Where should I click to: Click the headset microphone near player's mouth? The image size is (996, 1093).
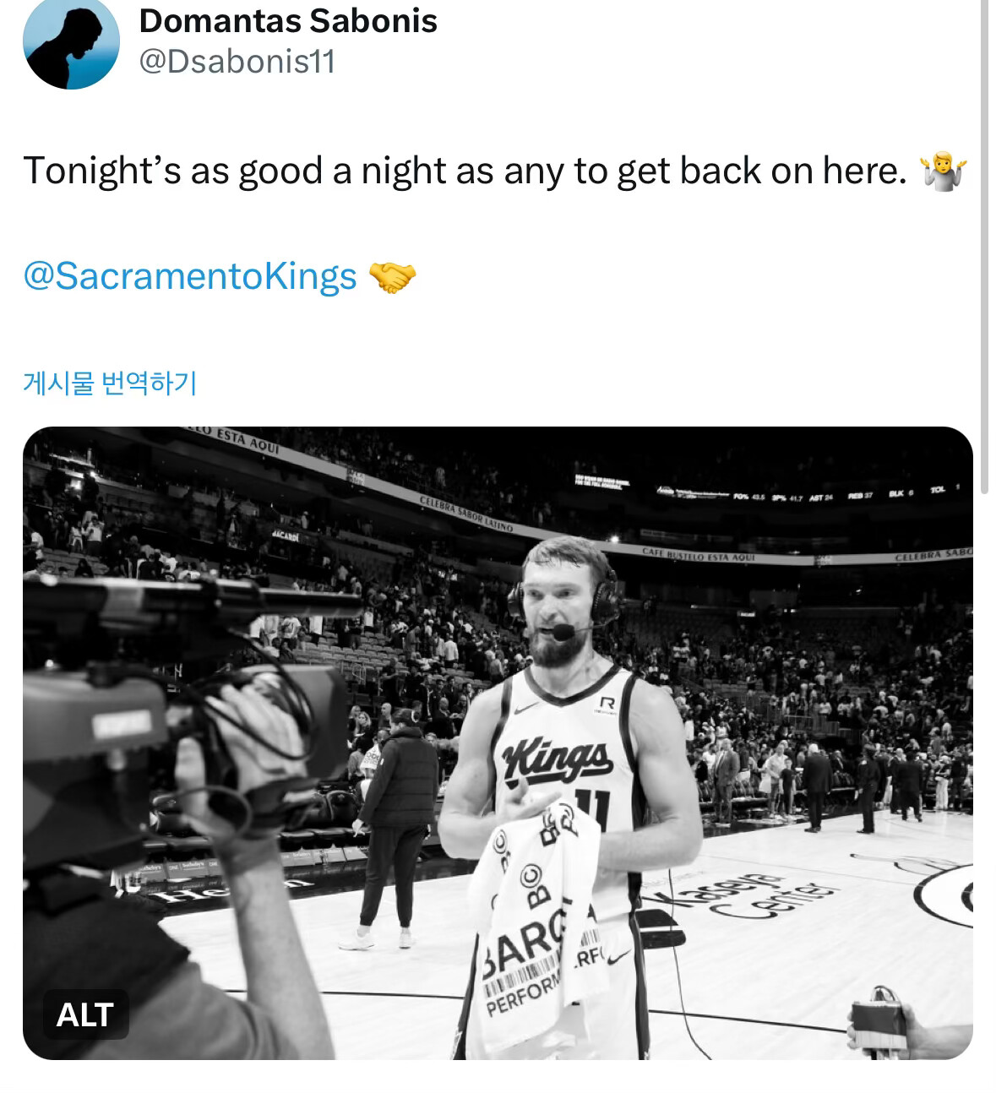[x=559, y=630]
